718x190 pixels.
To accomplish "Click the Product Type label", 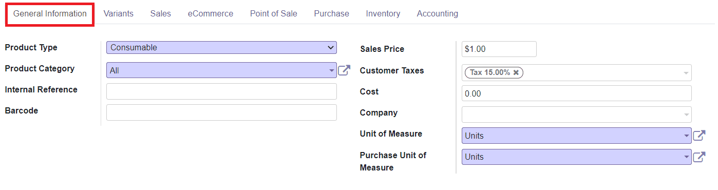I will point(31,48).
